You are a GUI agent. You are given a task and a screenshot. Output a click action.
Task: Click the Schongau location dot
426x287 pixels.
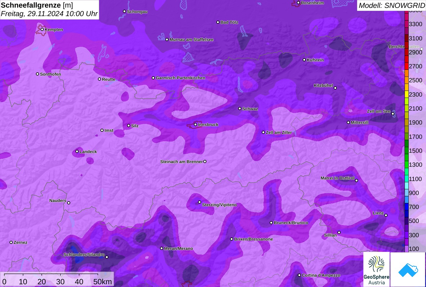tap(124, 11)
